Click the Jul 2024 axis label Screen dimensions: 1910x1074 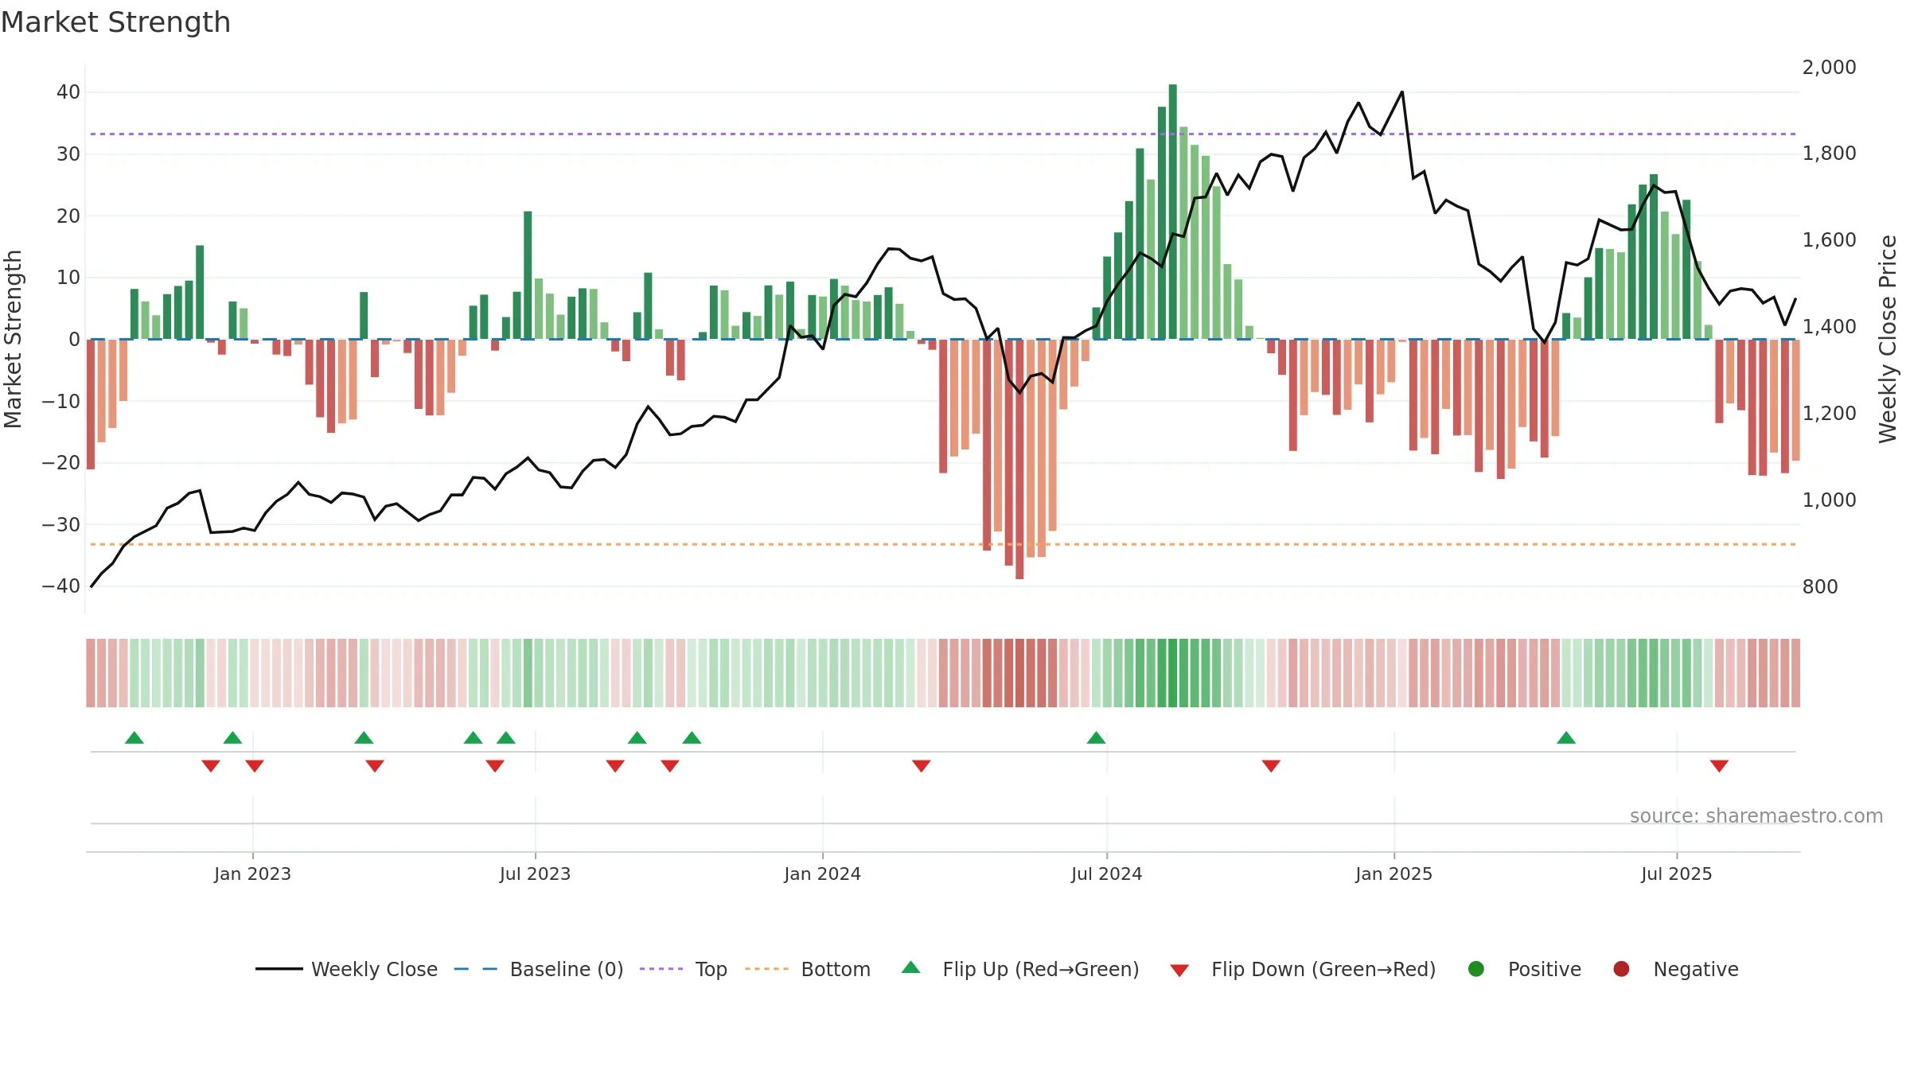tap(1106, 874)
